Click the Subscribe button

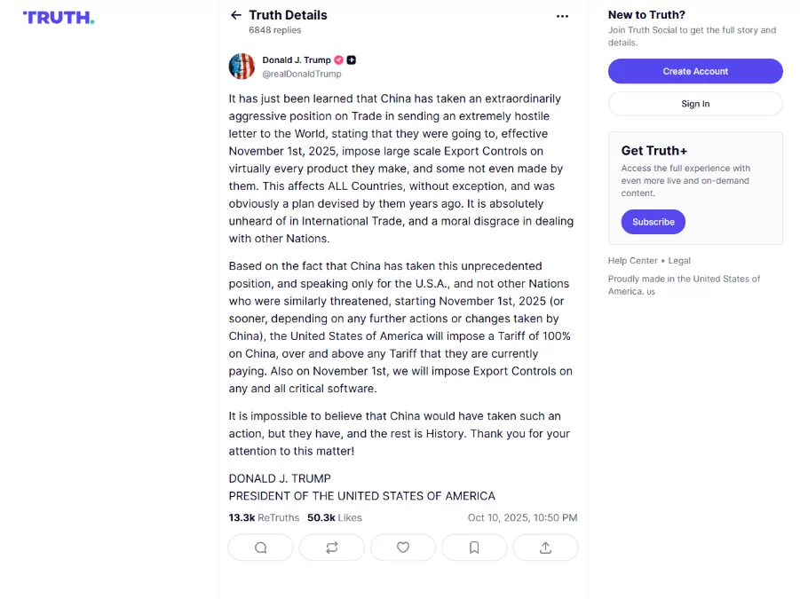[x=653, y=222]
